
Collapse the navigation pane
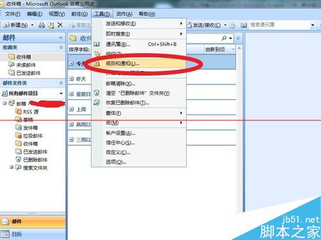point(61,38)
